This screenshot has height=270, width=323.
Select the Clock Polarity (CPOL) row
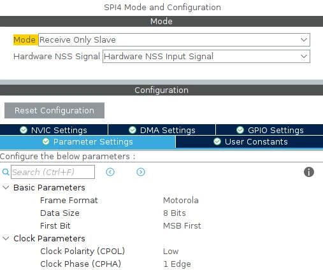[x=161, y=251]
